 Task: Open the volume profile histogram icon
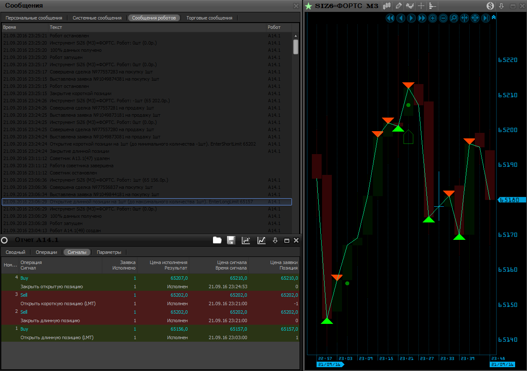432,6
